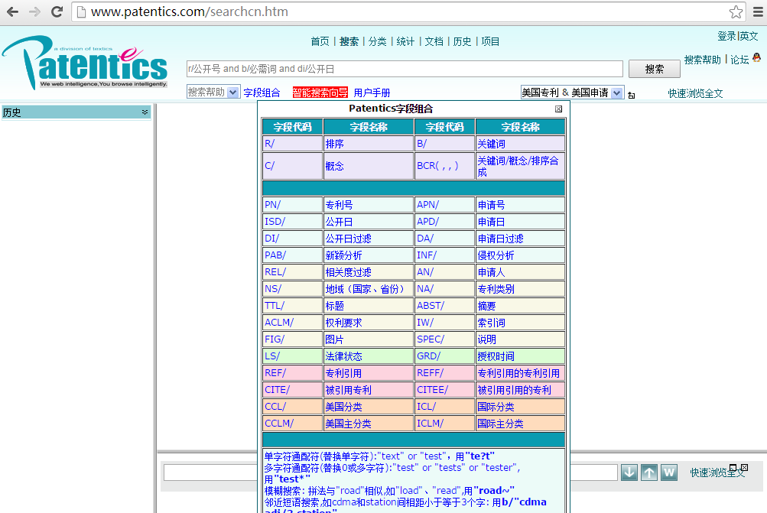Click the main search query input
This screenshot has height=513, width=767.
click(x=405, y=69)
